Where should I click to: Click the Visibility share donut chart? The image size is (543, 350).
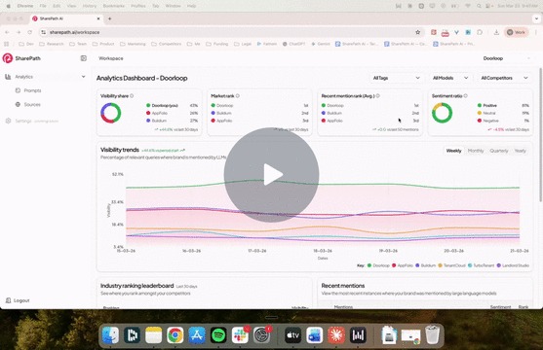pyautogui.click(x=111, y=113)
